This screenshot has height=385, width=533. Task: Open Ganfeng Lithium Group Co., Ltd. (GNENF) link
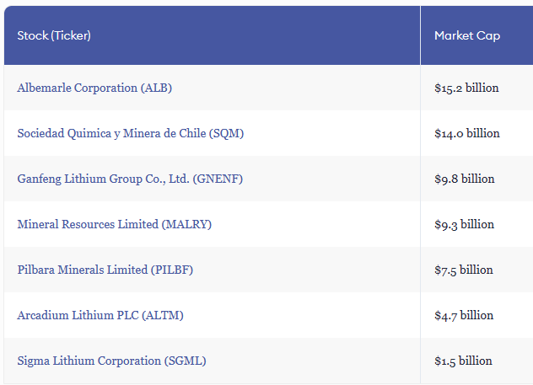pos(130,179)
